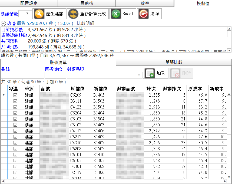Sort by the 揀次 column header
Image resolution: width=232 pixels, height=184 pixels.
click(153, 88)
